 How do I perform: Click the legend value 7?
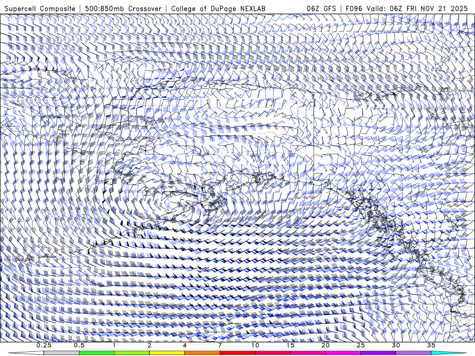[220, 345]
